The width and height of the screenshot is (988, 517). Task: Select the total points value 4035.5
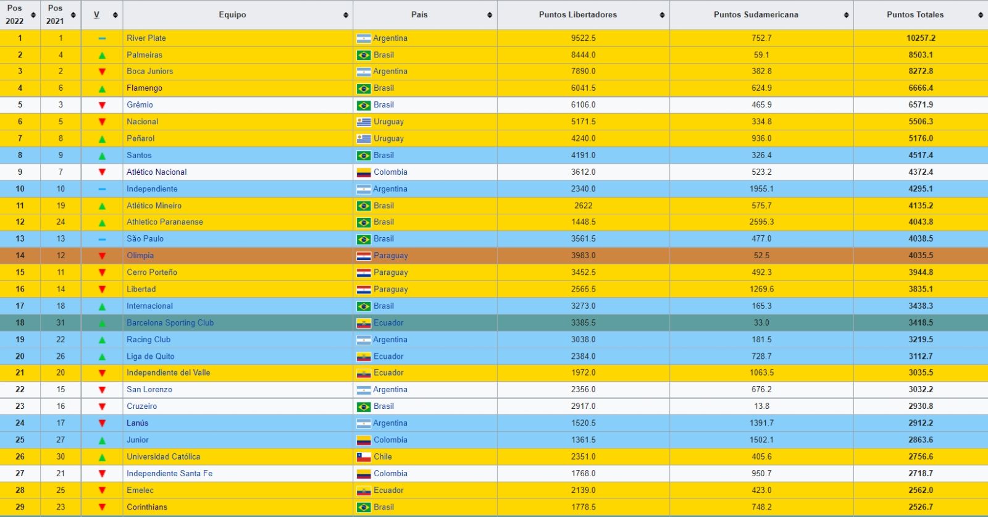(x=921, y=256)
